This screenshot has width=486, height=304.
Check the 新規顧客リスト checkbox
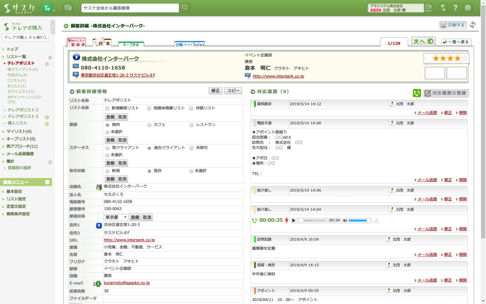tap(107, 108)
